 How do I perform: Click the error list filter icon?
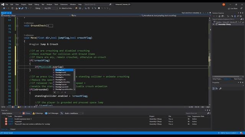pos(62,113)
